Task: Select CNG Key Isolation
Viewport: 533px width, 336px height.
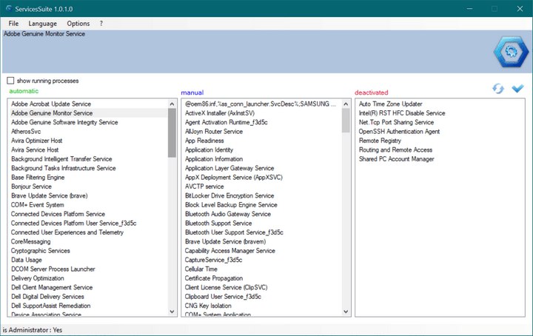Action: click(x=208, y=306)
